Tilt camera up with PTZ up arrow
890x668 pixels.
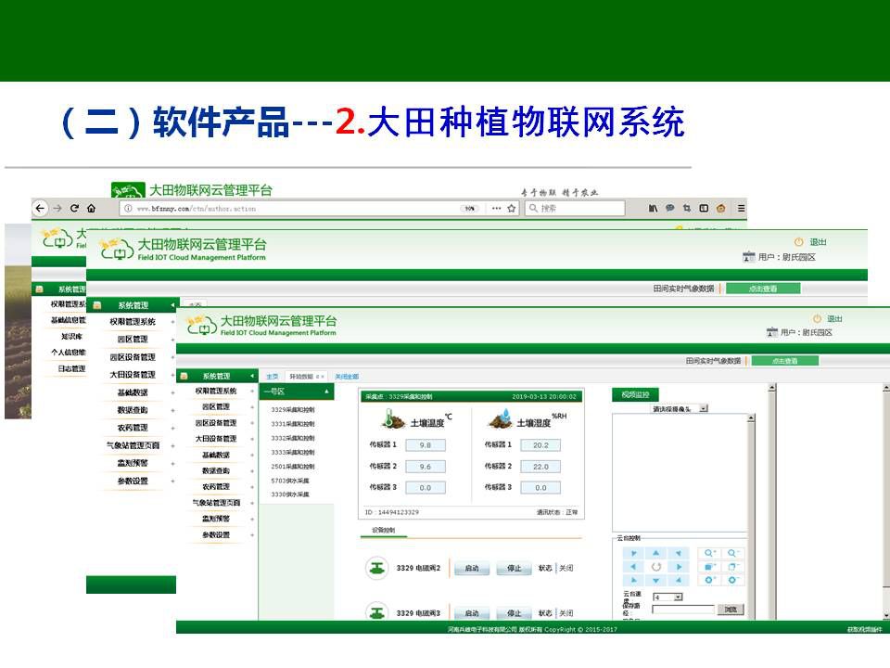tap(656, 553)
